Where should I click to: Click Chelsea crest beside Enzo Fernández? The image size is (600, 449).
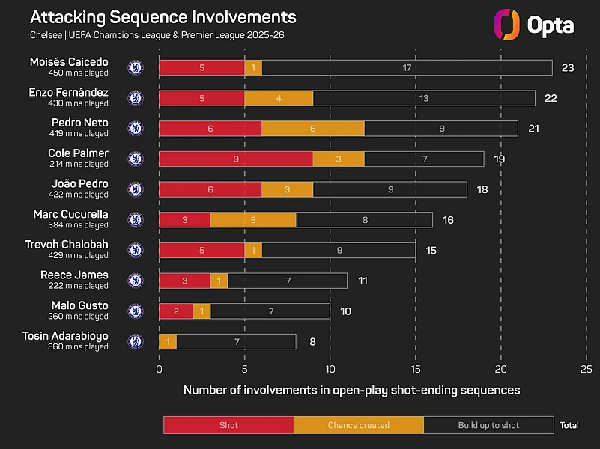tap(136, 97)
